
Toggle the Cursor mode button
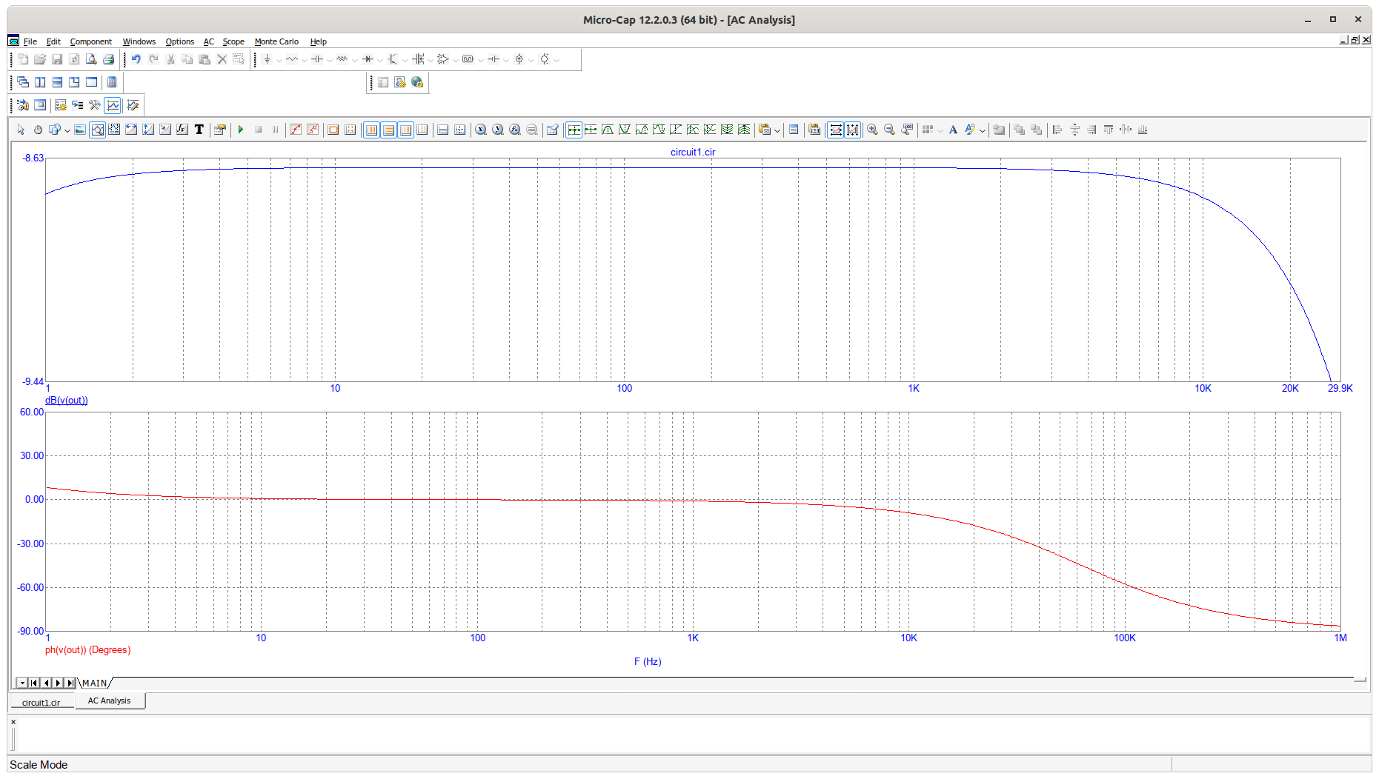tap(114, 130)
